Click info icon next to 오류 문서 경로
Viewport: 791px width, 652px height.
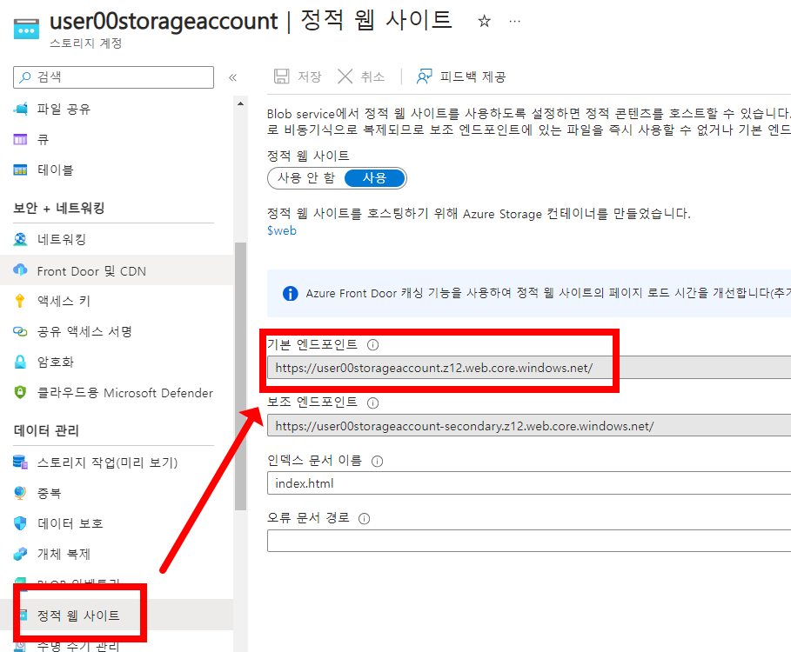[x=365, y=518]
